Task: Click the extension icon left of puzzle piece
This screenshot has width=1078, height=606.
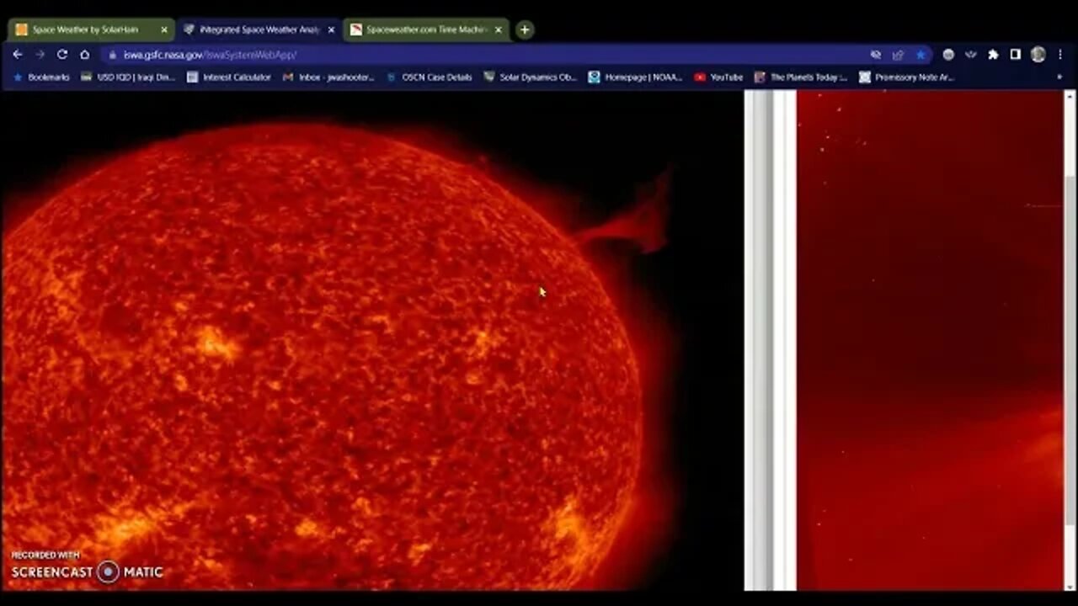Action: tap(971, 55)
